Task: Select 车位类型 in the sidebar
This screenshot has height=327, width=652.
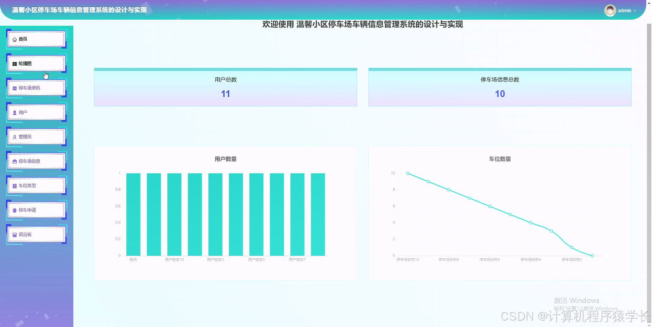Action: [36, 186]
